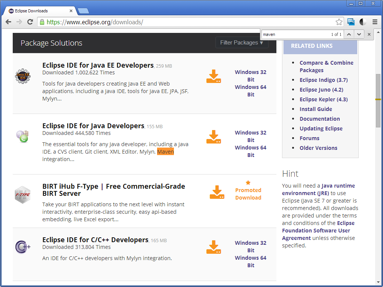Reload the page using the refresh button
383x287 pixels.
coord(30,22)
